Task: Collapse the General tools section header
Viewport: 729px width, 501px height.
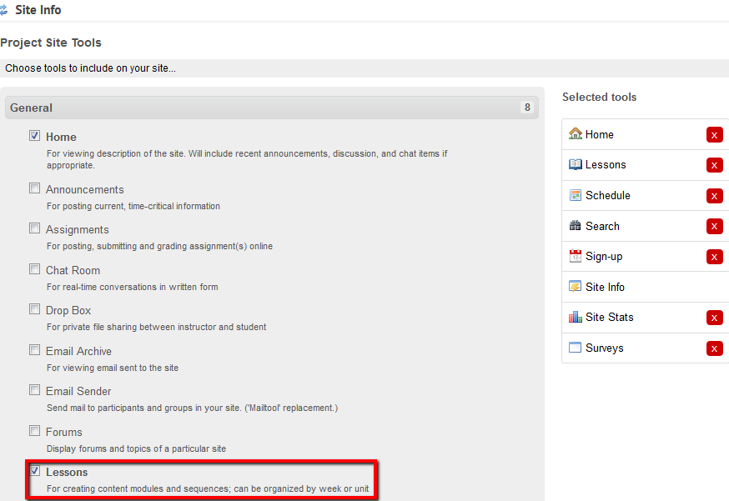Action: tap(32, 108)
